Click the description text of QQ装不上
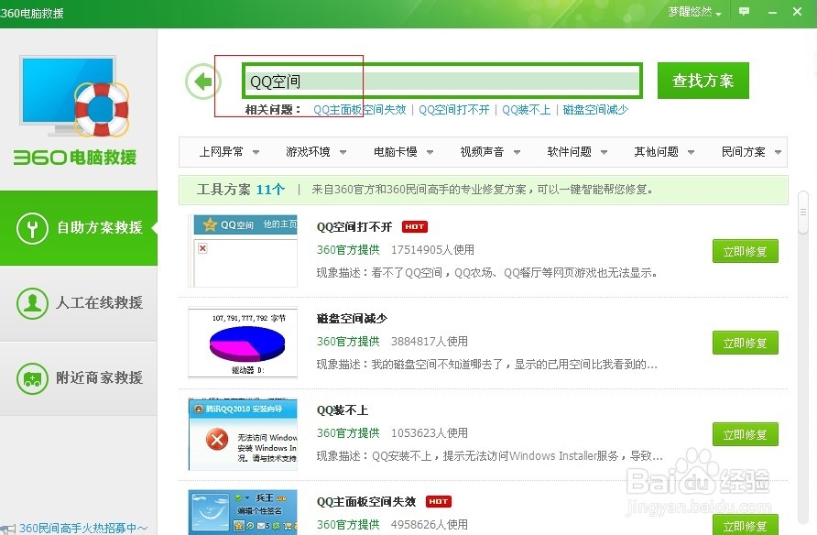 [x=490, y=456]
